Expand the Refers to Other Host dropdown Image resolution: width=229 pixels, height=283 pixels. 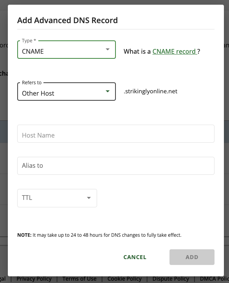tap(67, 91)
